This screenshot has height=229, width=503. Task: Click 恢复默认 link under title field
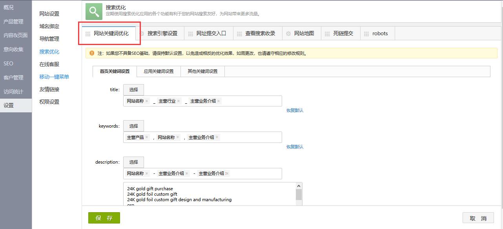pos(295,110)
